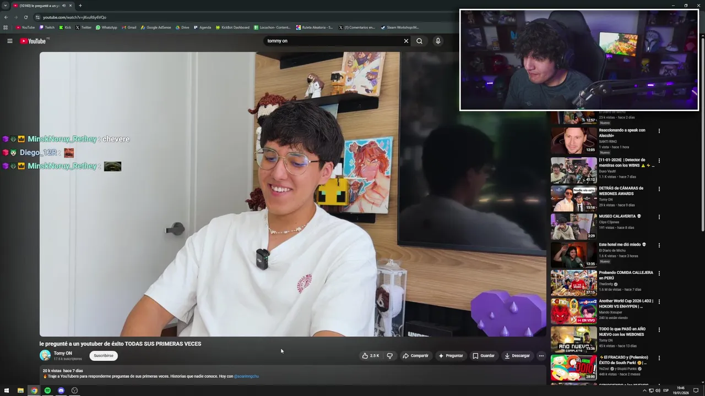Open options for 'MUSEO CALAVERITA' video
The width and height of the screenshot is (705, 396).
pos(659,217)
